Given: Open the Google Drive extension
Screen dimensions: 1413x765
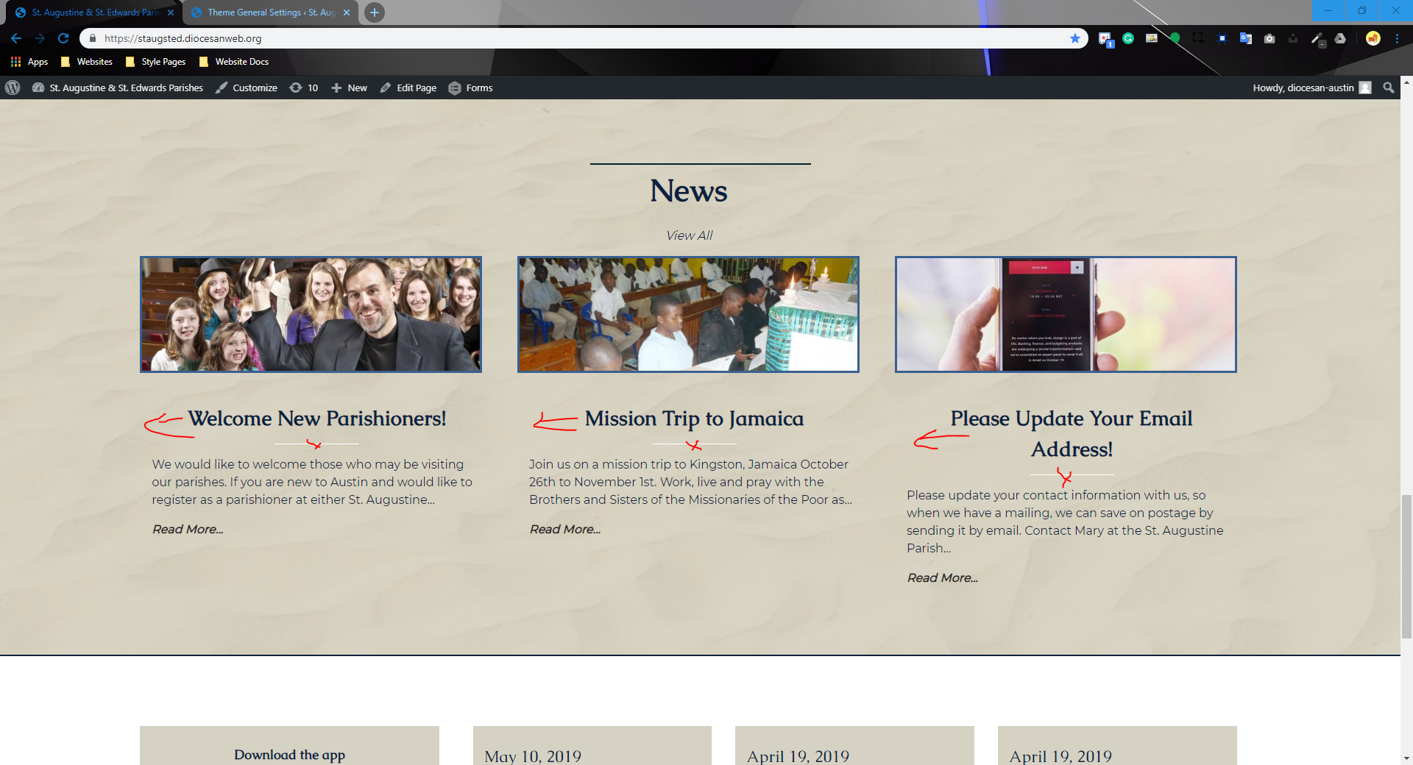Looking at the screenshot, I should point(1340,38).
